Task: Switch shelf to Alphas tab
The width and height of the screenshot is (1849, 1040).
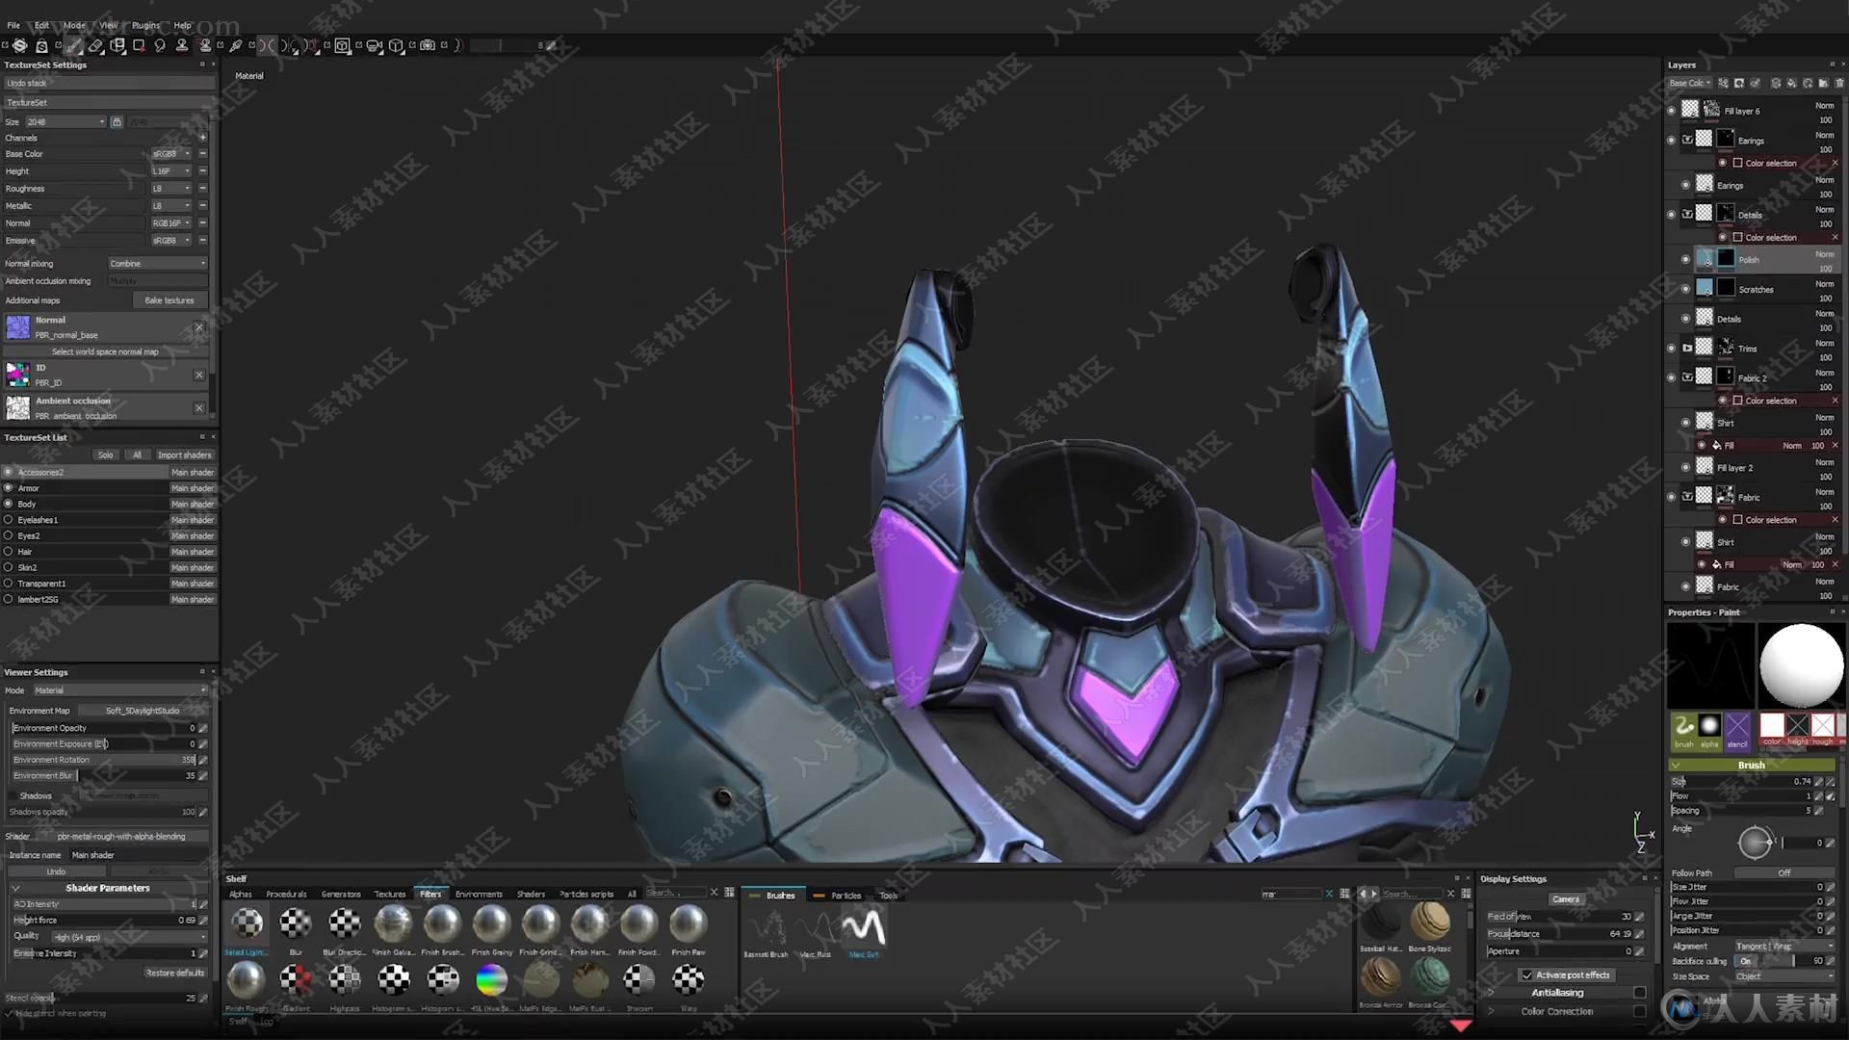Action: [241, 894]
